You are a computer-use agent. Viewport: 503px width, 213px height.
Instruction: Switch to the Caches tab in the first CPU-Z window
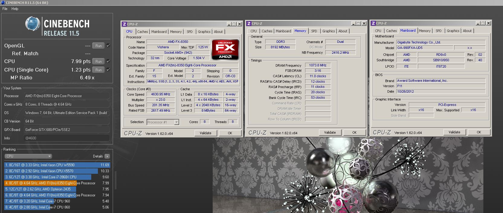pos(142,32)
